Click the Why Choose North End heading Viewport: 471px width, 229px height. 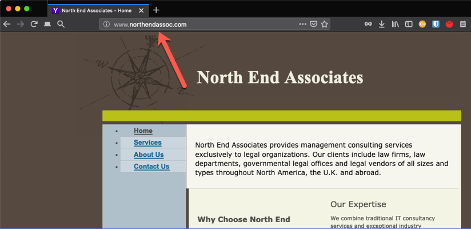point(244,219)
